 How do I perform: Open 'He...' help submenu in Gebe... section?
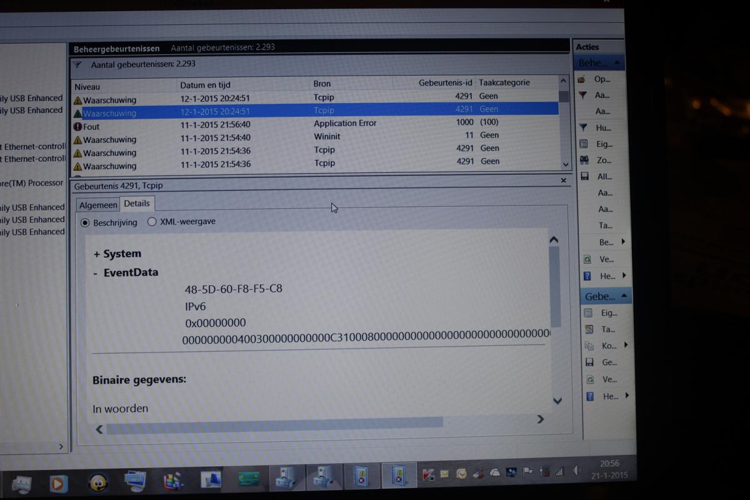click(608, 396)
